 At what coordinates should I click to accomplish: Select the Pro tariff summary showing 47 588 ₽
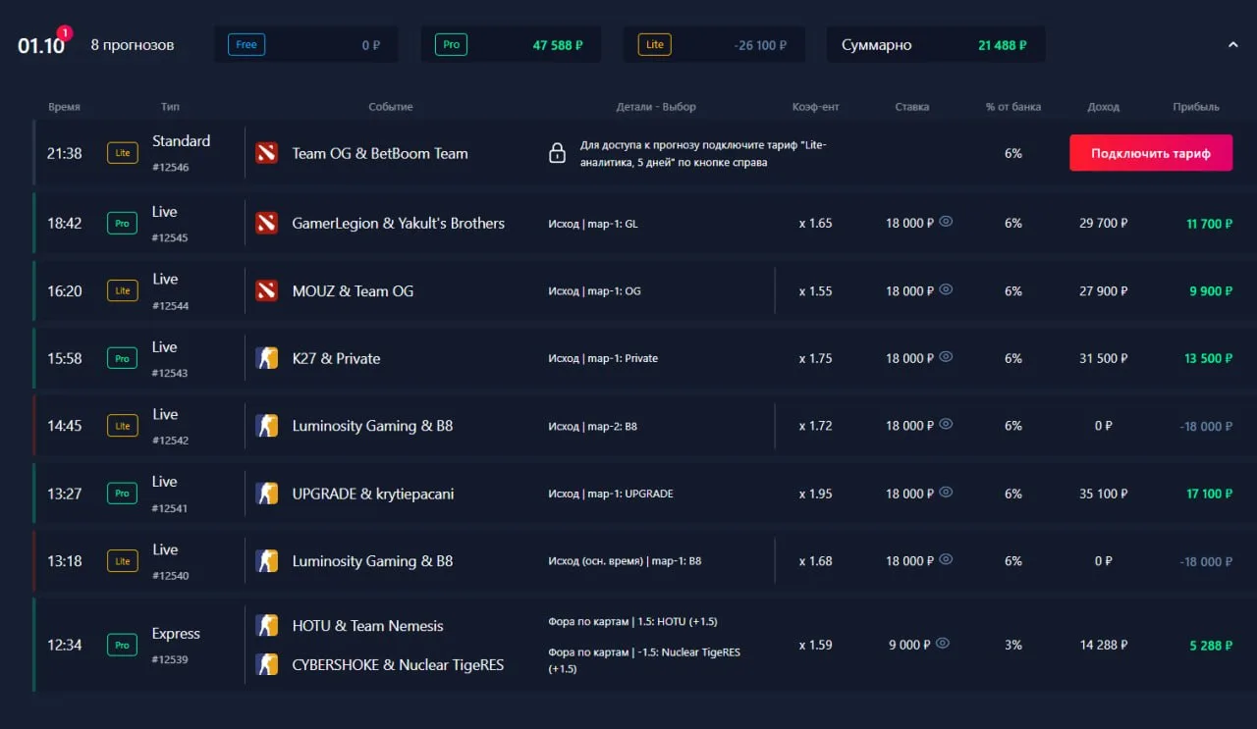[x=512, y=44]
